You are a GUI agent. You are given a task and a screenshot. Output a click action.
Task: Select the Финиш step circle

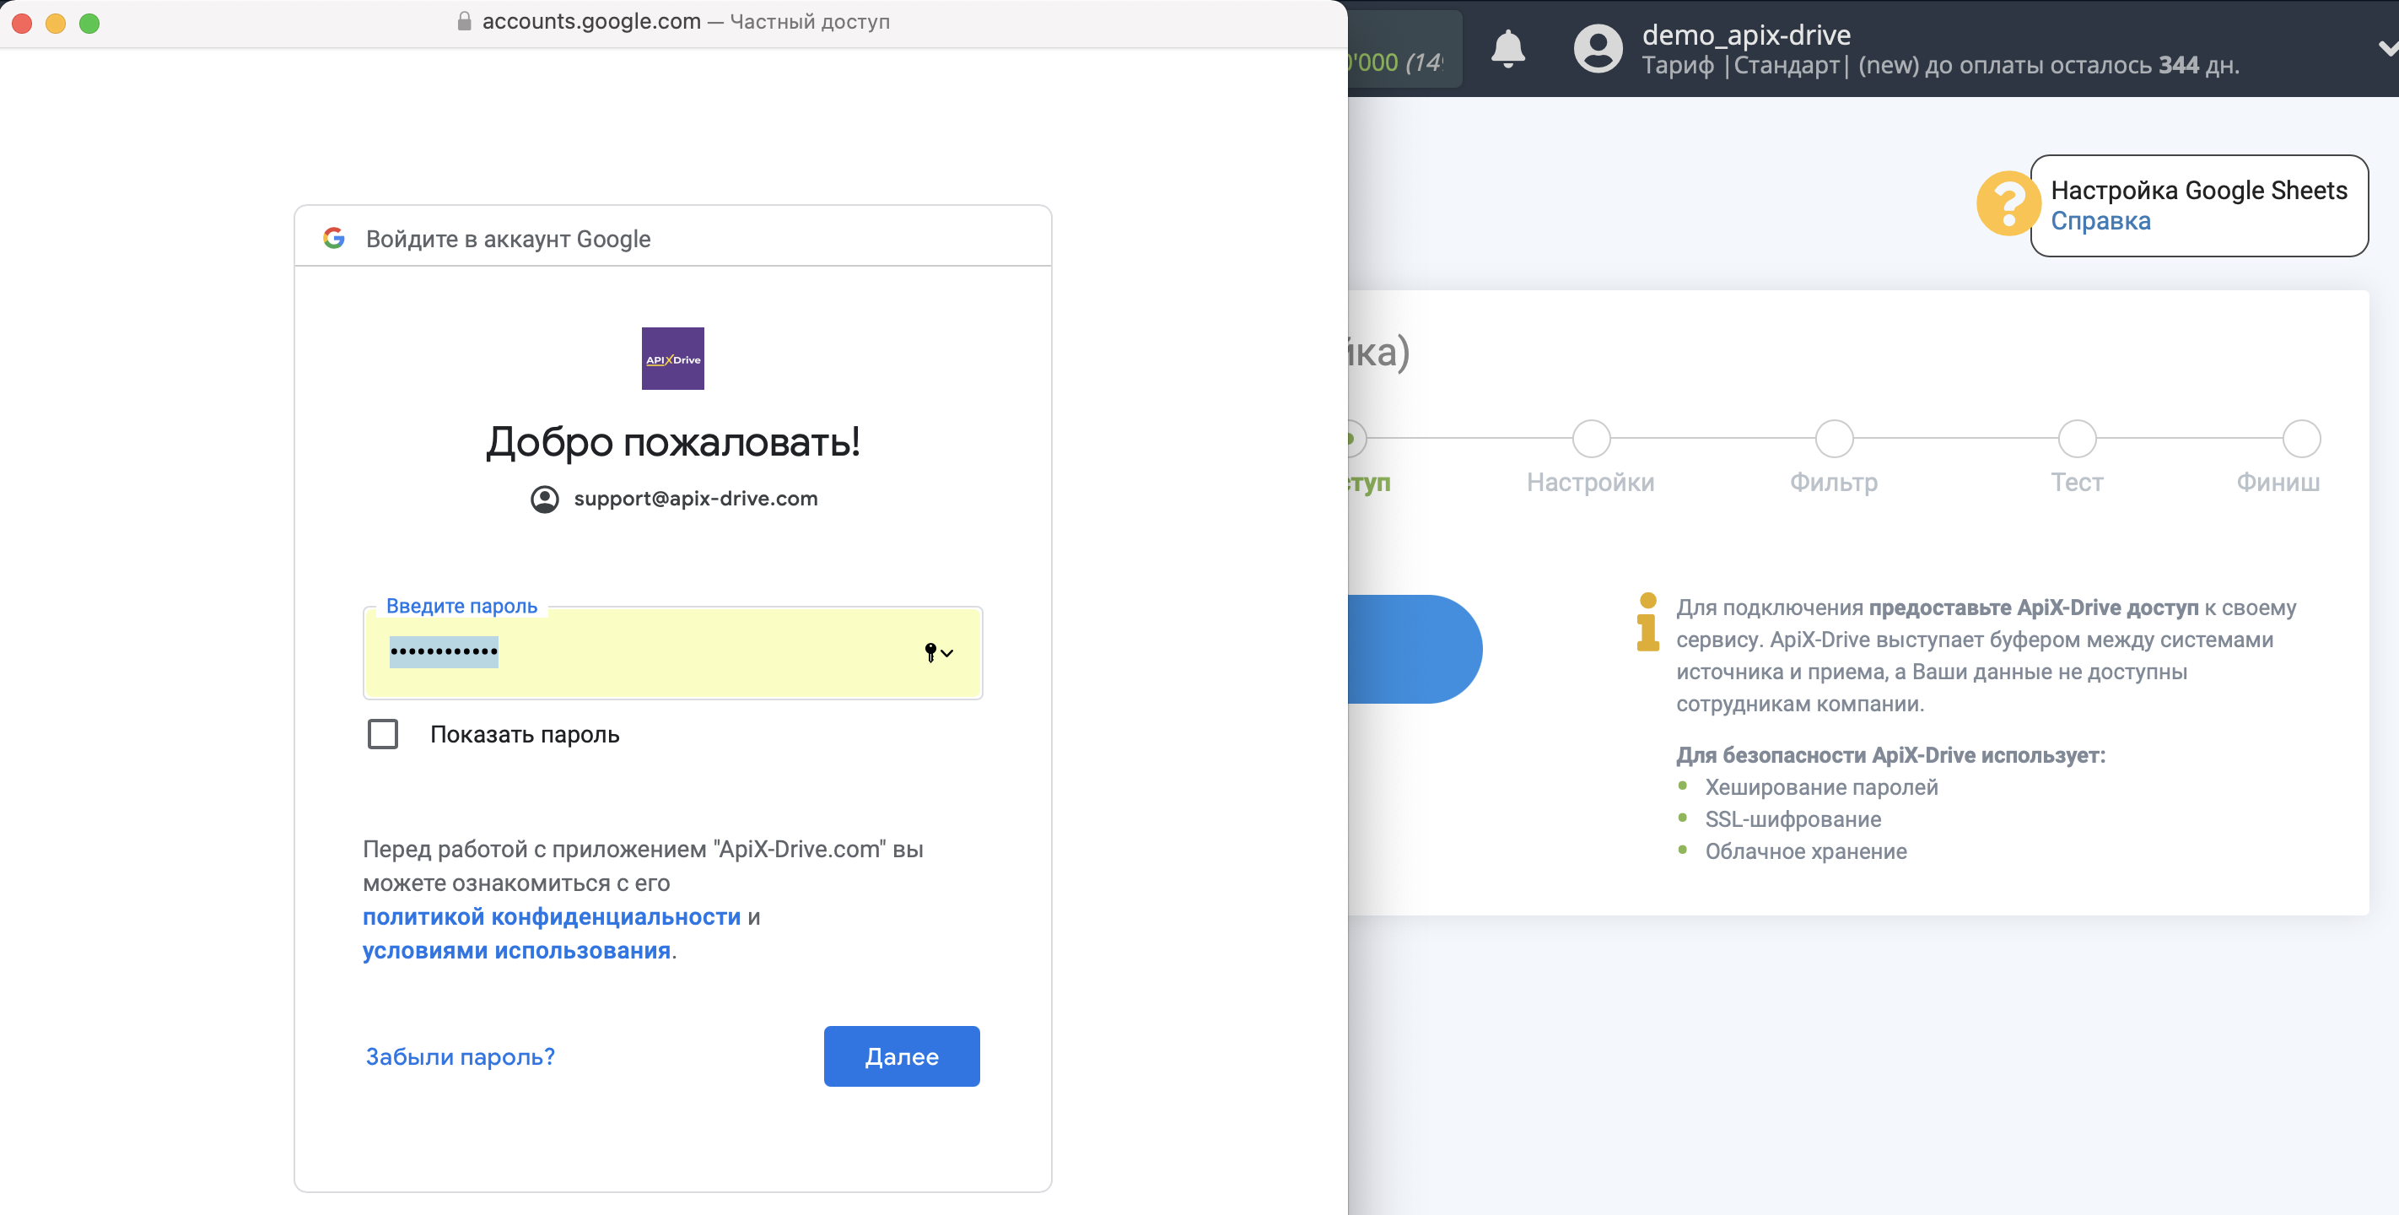2301,438
